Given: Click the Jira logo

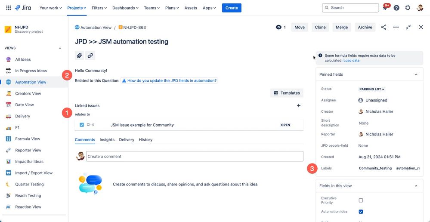Looking at the screenshot, I should pos(23,8).
